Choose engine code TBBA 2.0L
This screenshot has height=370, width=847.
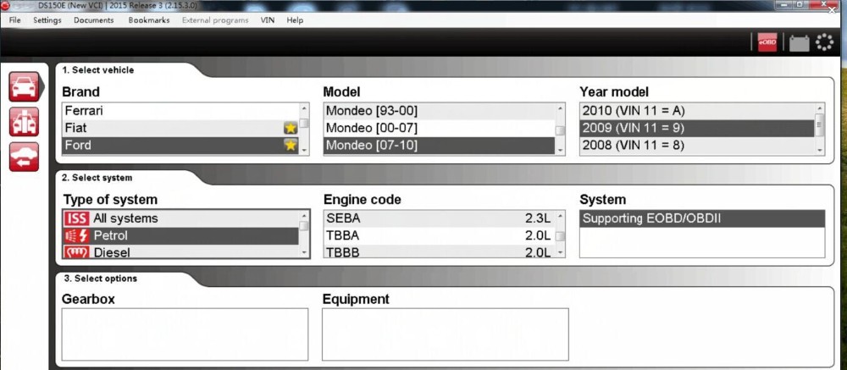point(438,235)
